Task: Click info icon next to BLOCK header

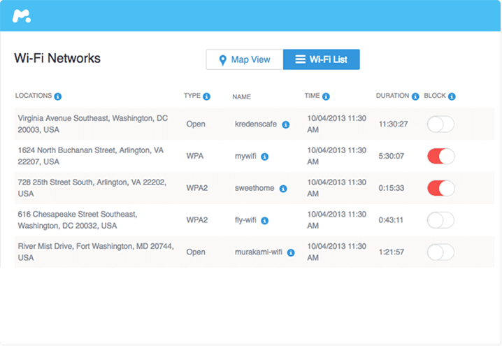Action: click(452, 96)
